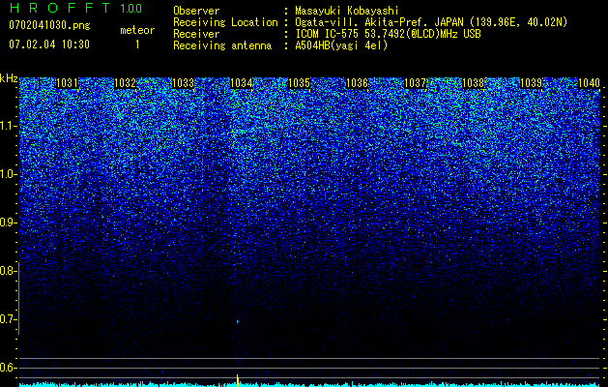
Task: Click the meteor echo dot near 0.7 kHz
Action: click(x=238, y=322)
